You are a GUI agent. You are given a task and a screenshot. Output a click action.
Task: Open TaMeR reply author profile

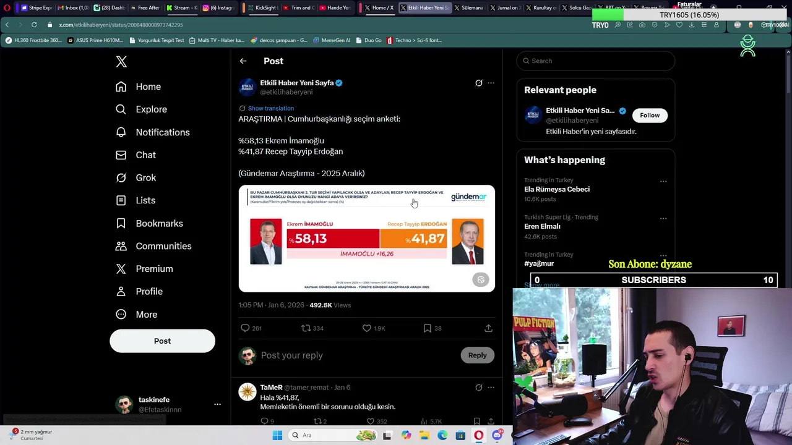coord(271,388)
